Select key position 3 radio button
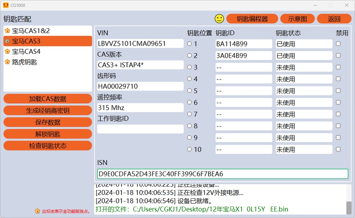The width and height of the screenshot is (355, 218). [x=189, y=67]
